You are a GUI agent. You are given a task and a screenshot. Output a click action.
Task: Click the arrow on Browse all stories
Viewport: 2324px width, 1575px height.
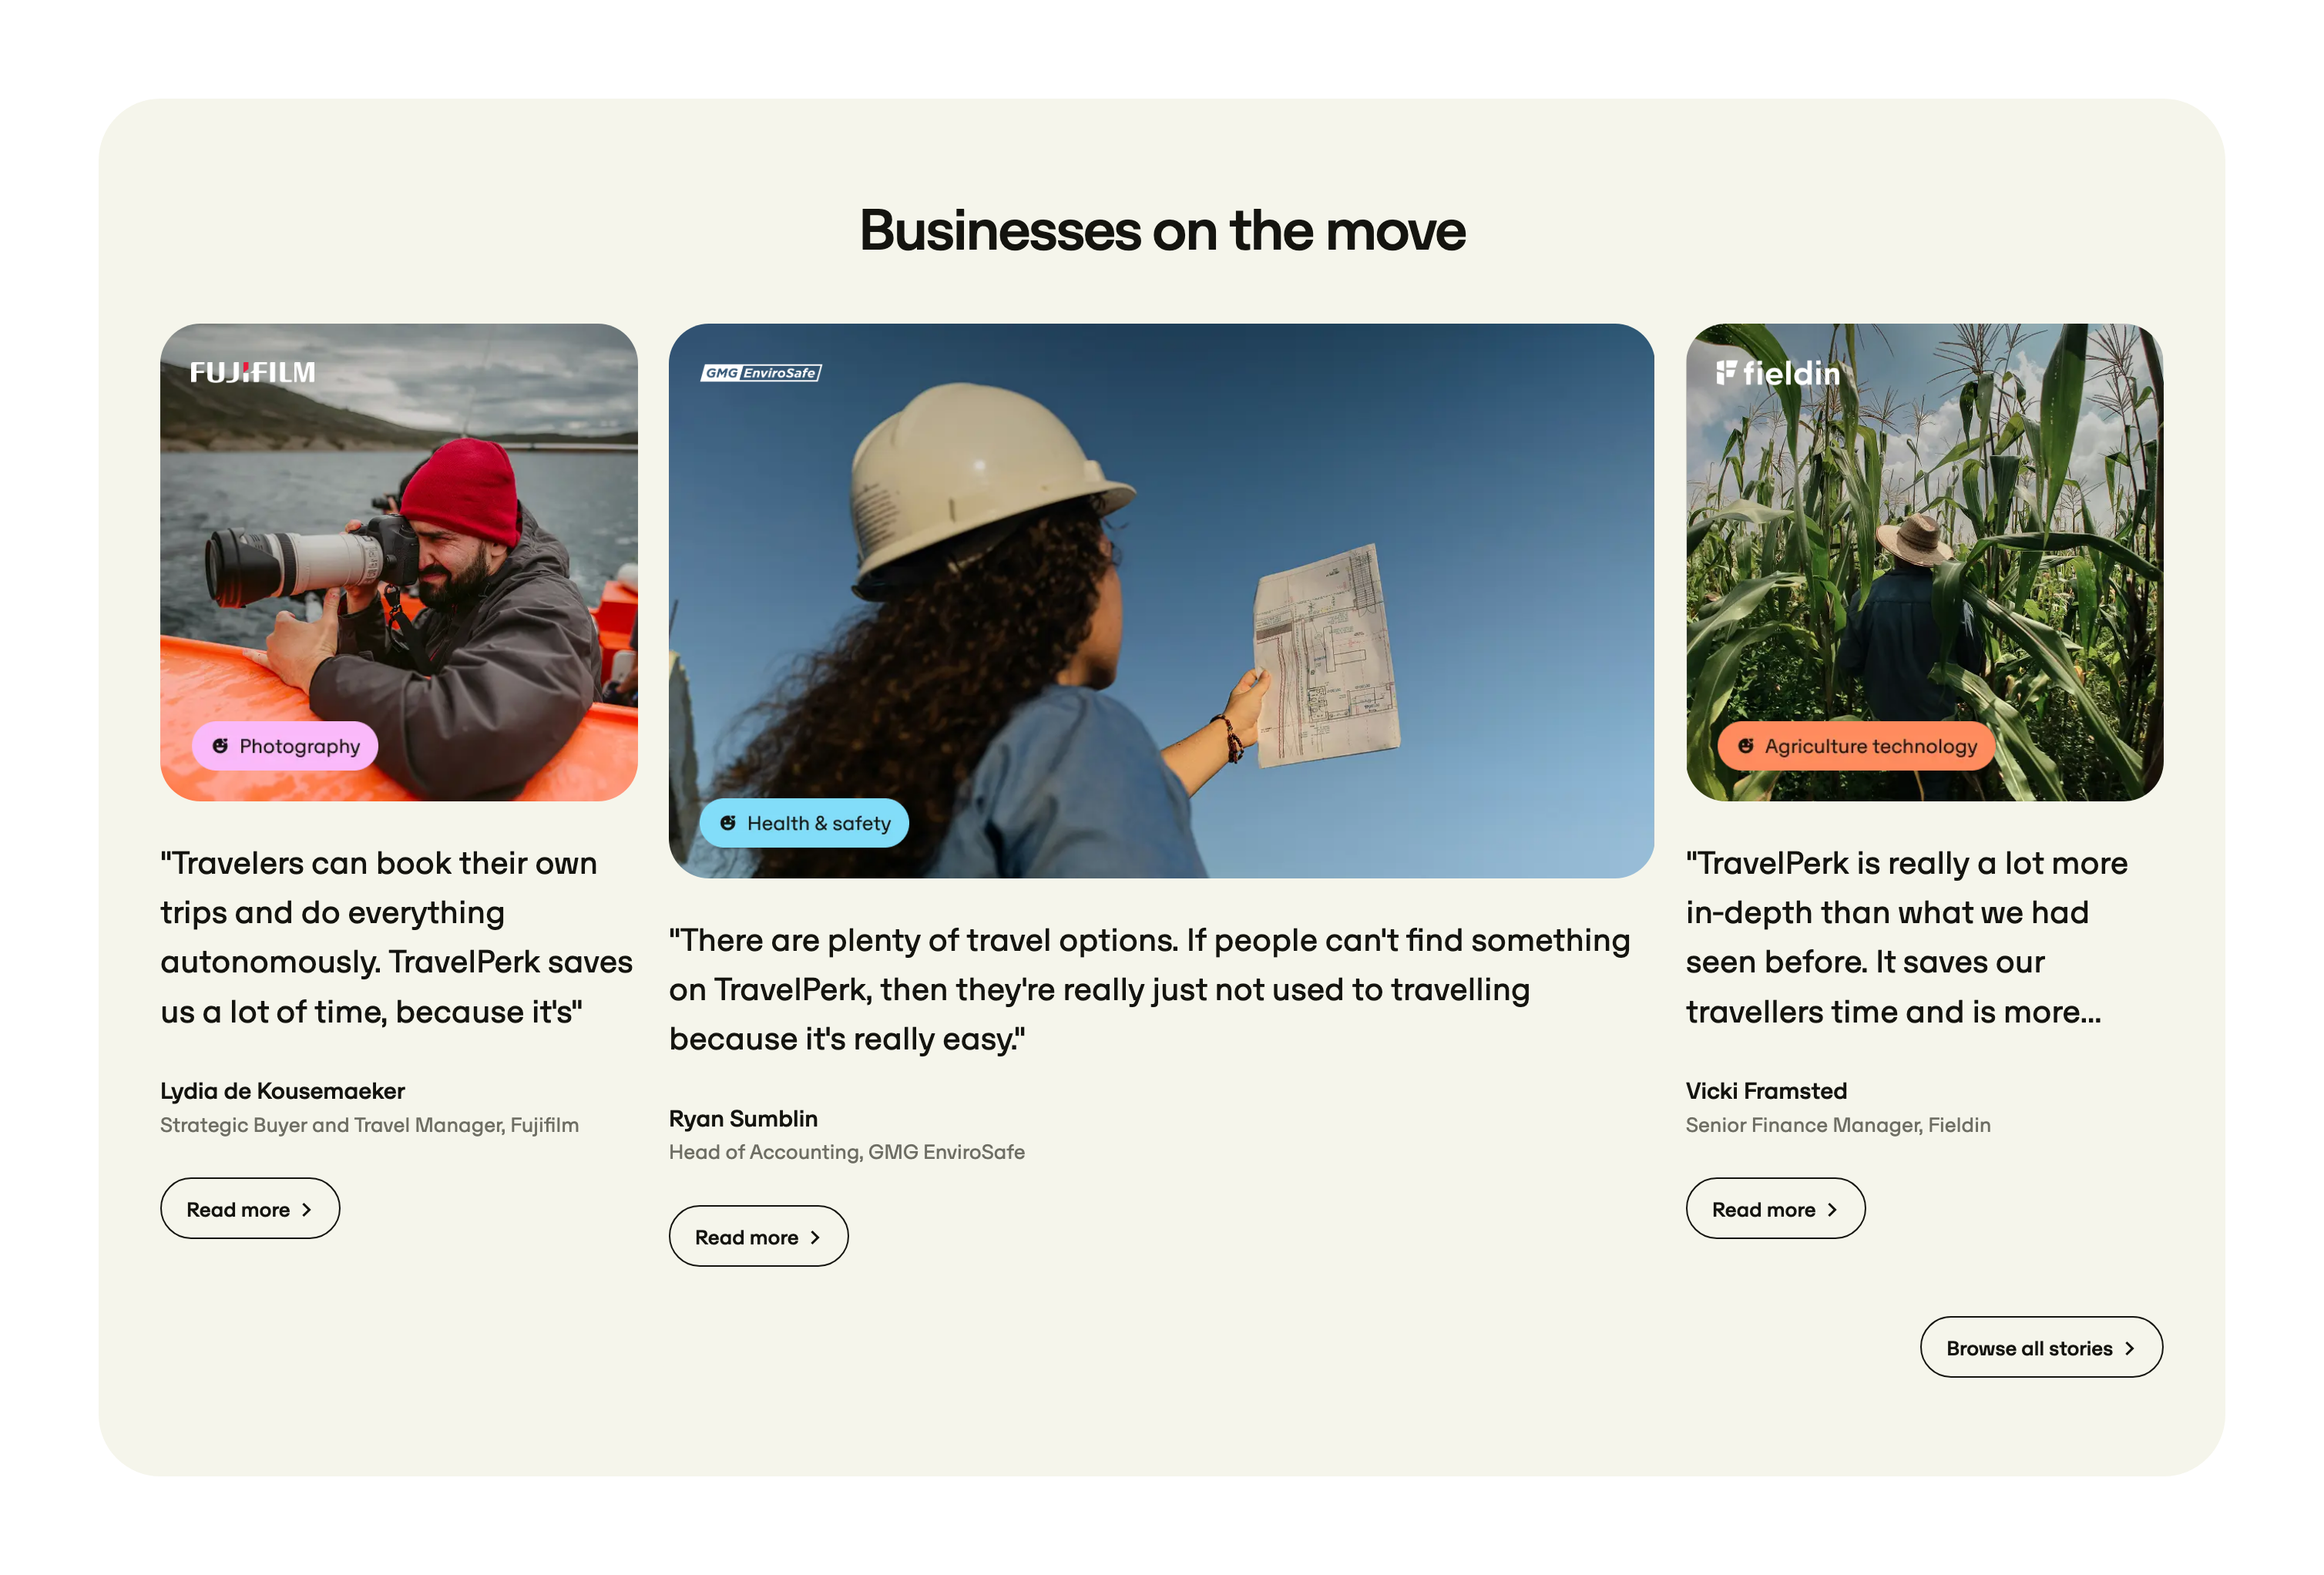(2130, 1349)
